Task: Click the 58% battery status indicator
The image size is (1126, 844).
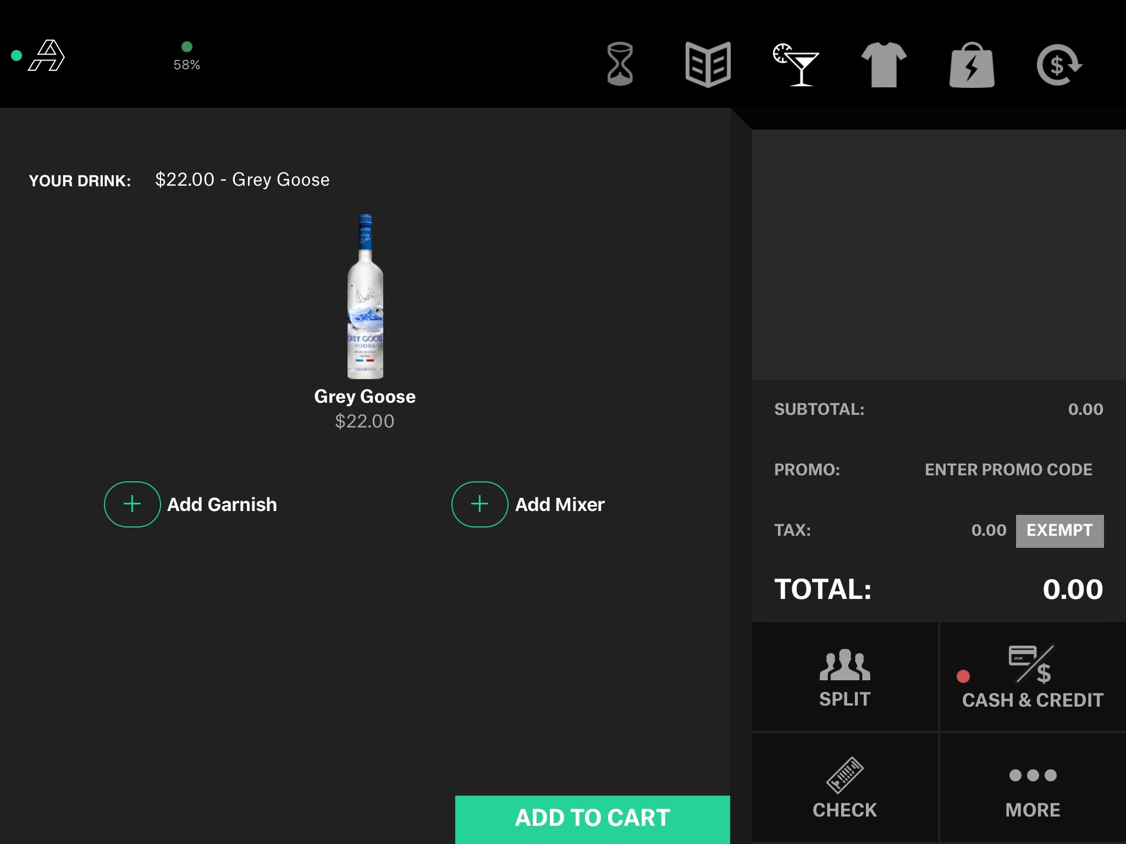Action: click(x=187, y=57)
